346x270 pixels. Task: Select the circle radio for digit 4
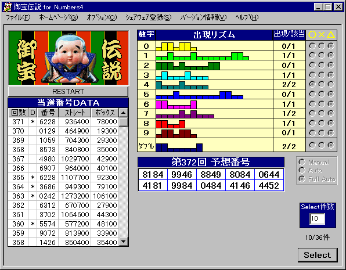tap(312, 84)
